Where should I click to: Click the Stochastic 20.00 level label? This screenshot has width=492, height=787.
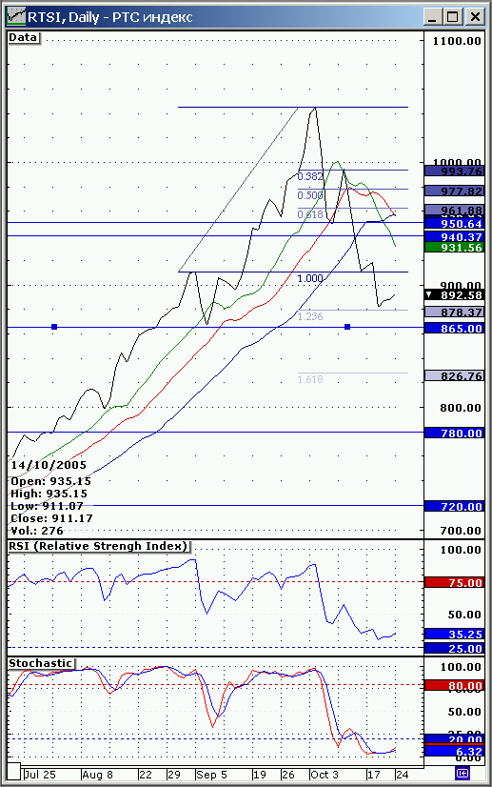[454, 738]
